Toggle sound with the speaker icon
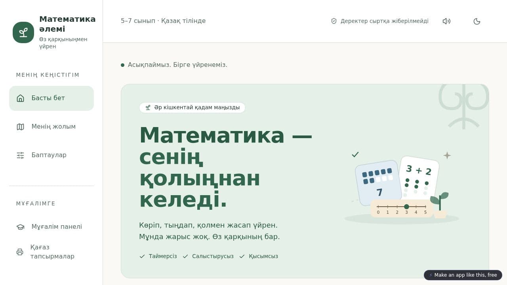The height and width of the screenshot is (285, 507). 446,21
